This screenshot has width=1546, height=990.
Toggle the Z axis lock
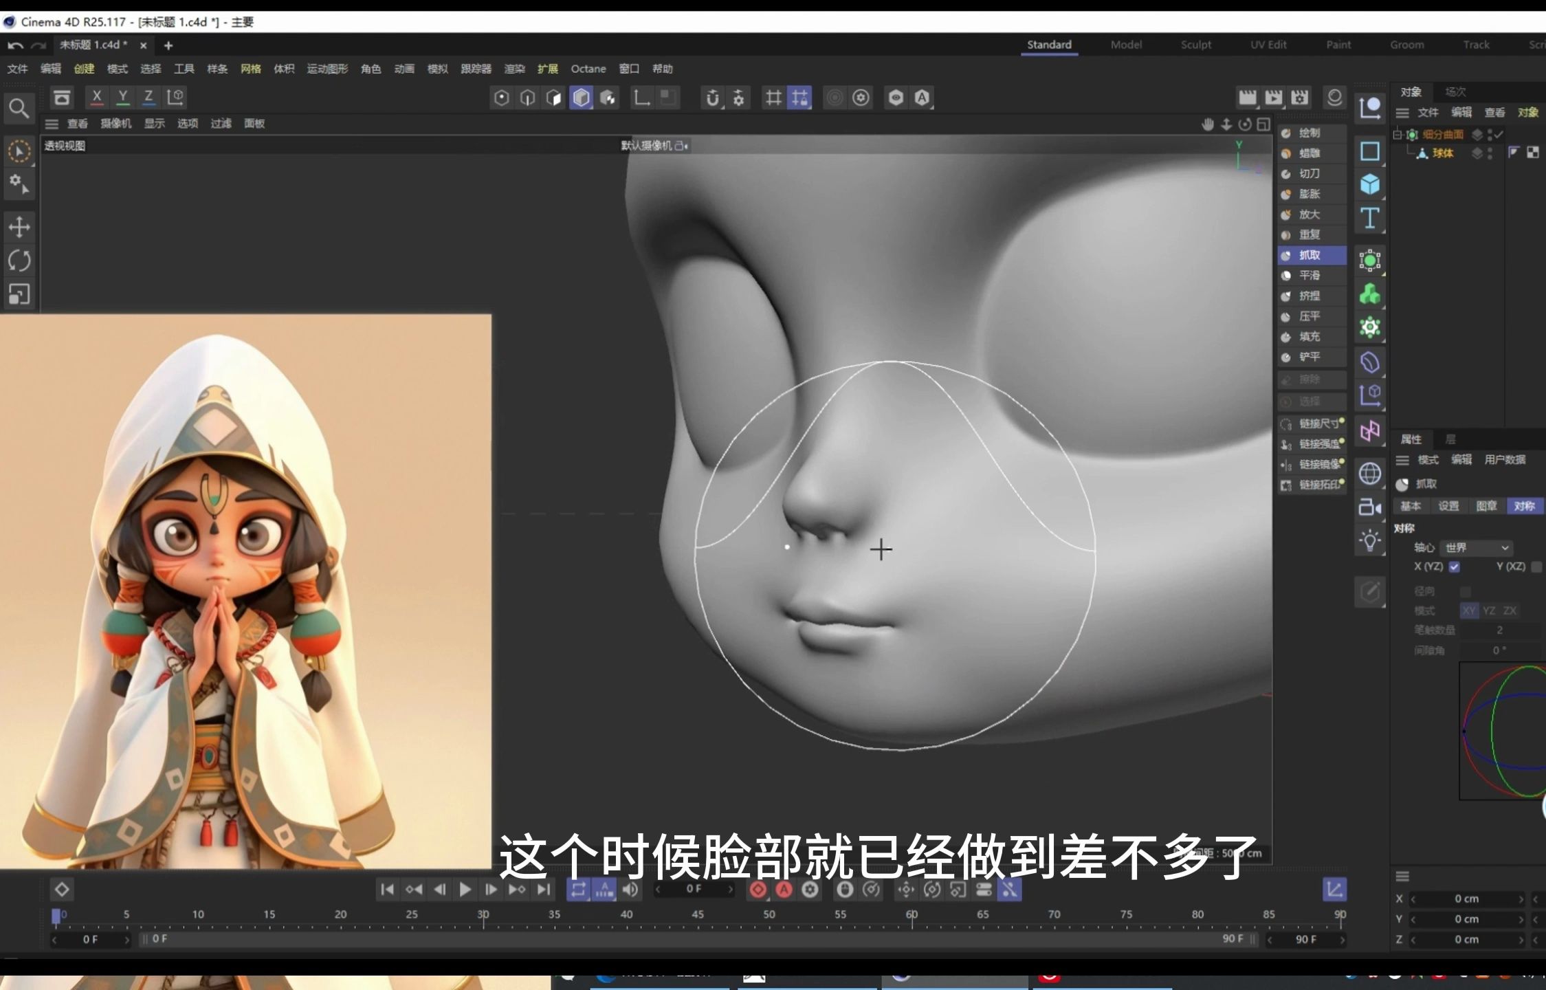[148, 98]
